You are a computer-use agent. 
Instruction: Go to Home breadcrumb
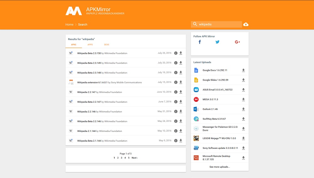tap(69, 24)
